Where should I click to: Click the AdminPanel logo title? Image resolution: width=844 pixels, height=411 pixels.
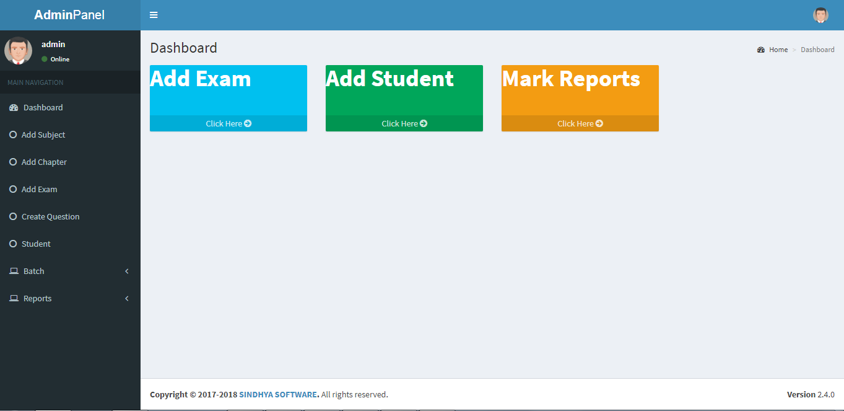(69, 15)
